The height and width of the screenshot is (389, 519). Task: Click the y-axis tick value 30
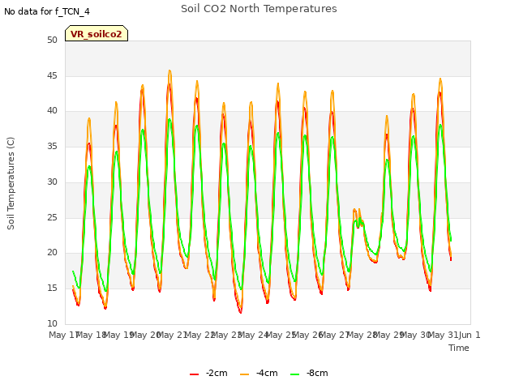click(52, 182)
